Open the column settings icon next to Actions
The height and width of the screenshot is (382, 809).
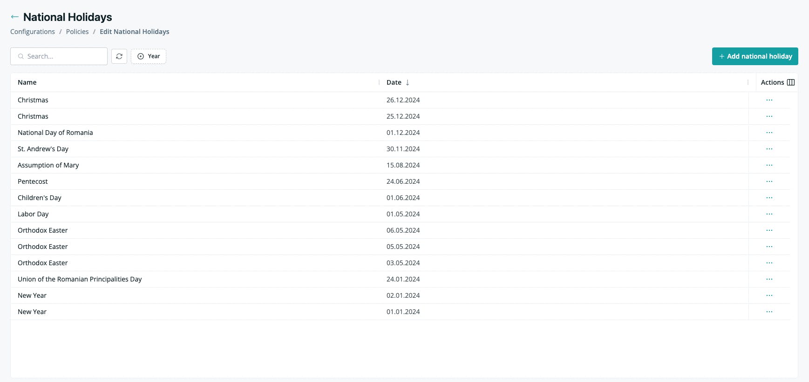click(x=791, y=82)
